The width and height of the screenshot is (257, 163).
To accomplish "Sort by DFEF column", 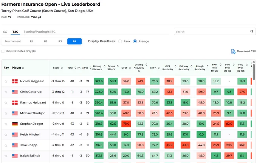I will pos(130,68).
